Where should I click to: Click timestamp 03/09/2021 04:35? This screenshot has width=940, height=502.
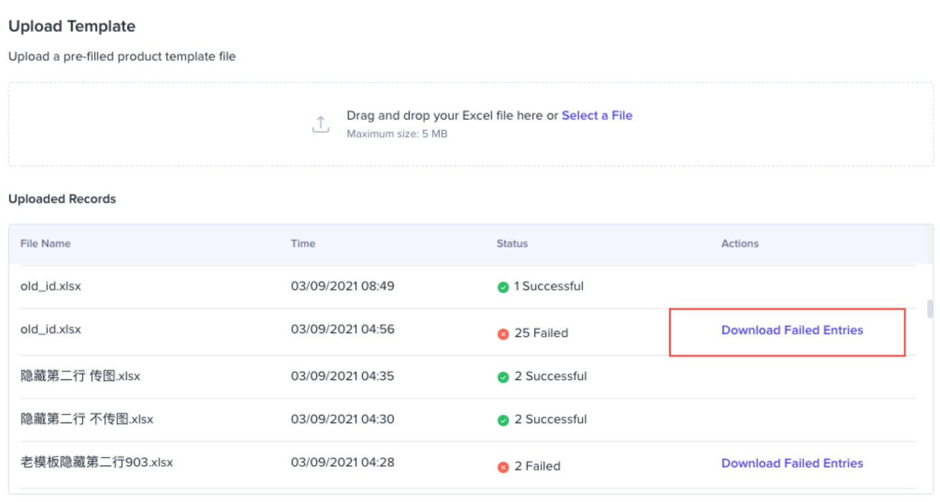[343, 376]
